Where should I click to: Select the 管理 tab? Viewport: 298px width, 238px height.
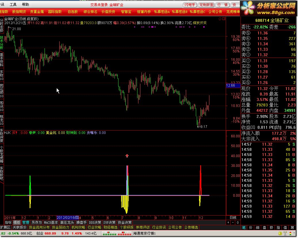[x=26, y=223]
